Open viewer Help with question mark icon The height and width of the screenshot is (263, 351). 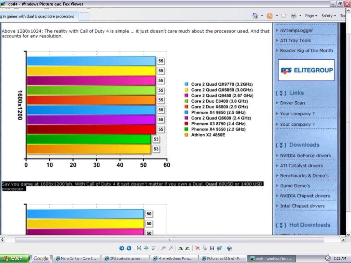(229, 248)
